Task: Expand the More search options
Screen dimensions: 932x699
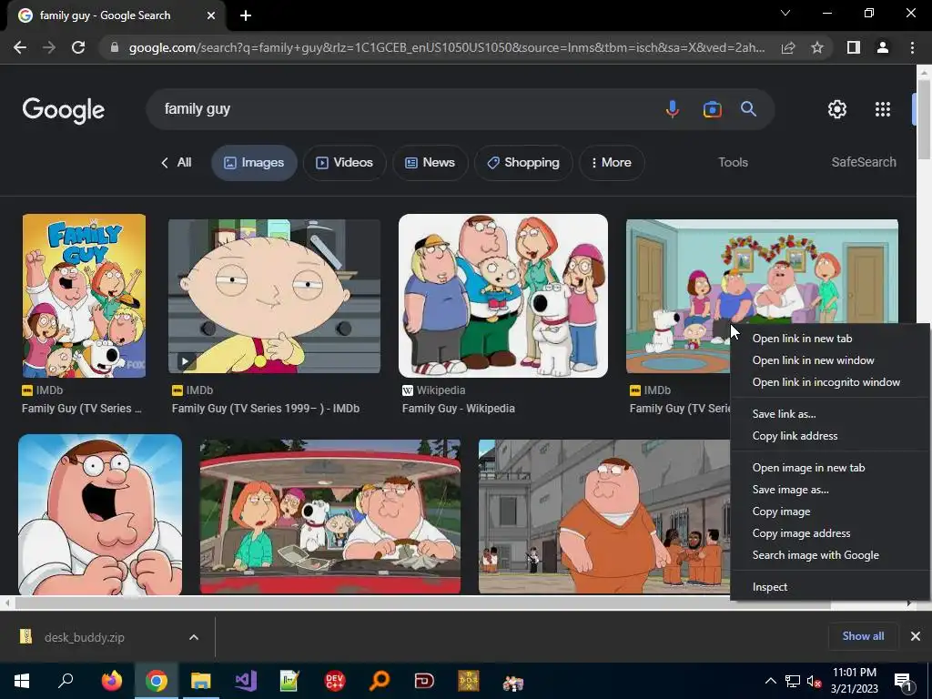Action: coord(611,163)
